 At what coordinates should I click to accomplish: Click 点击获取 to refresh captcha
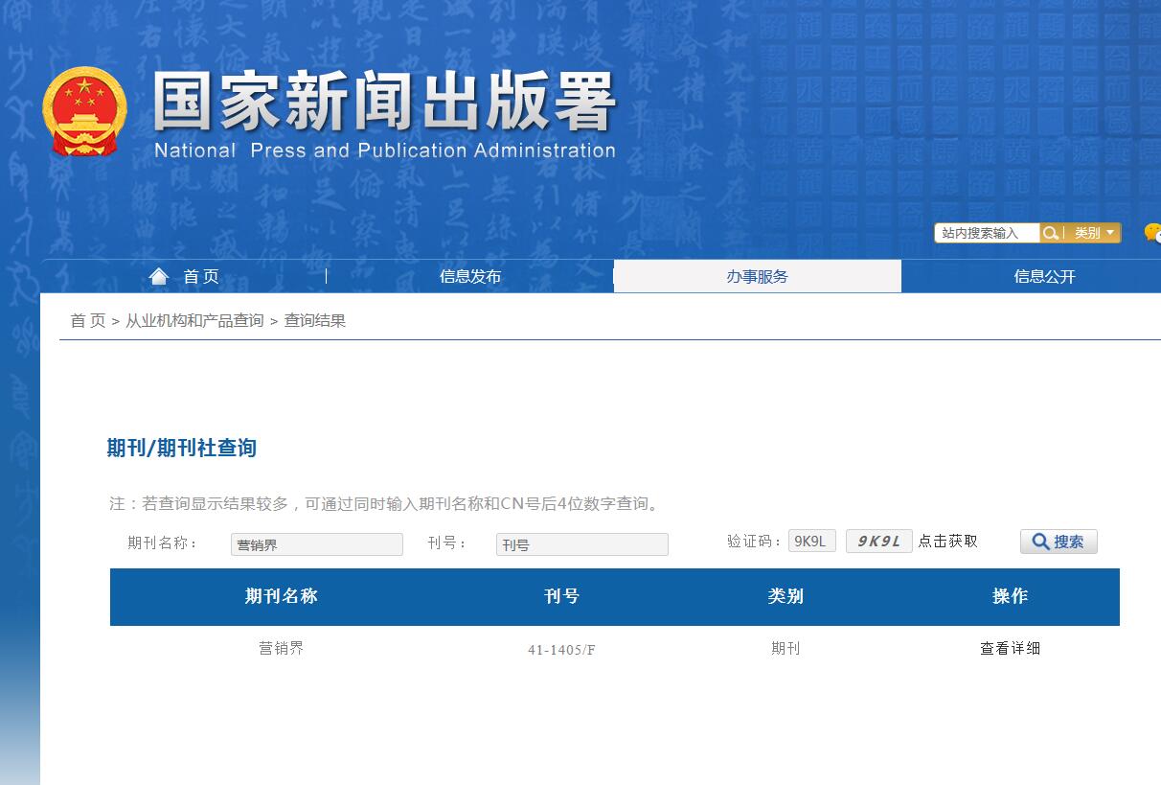pos(948,542)
